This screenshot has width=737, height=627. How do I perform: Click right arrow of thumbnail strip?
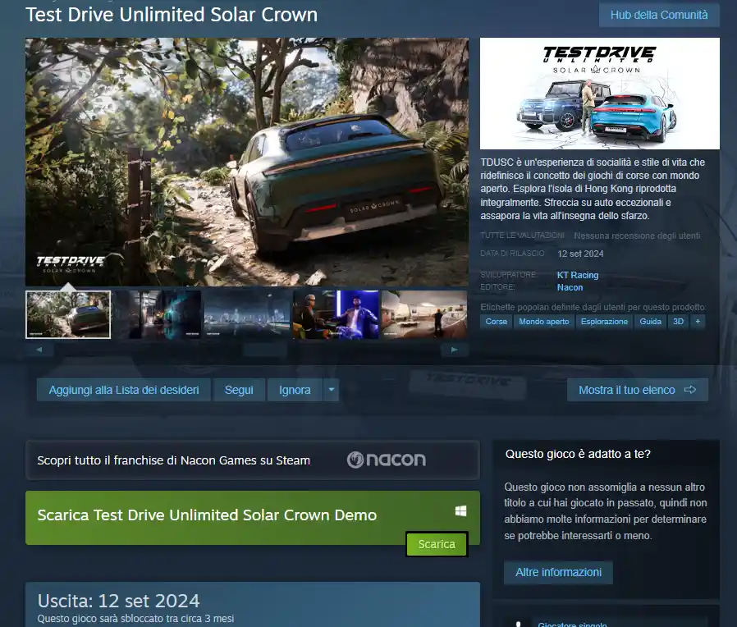tap(454, 350)
